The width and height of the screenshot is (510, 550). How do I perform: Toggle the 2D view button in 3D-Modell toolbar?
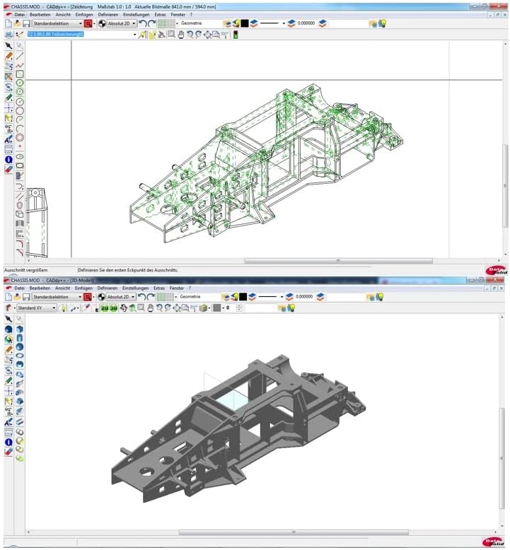coord(104,308)
